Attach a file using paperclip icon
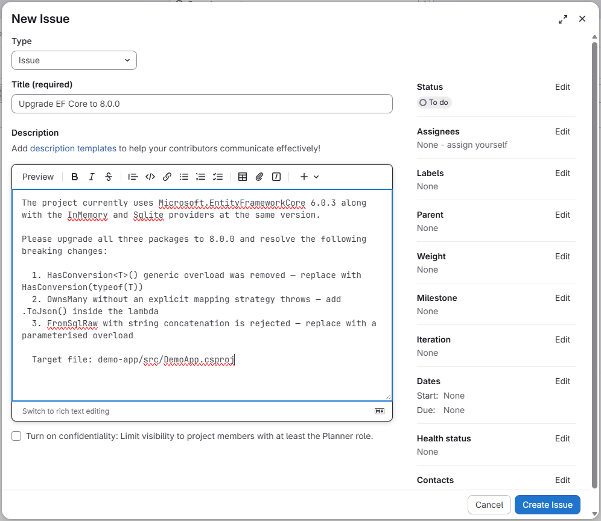 259,177
